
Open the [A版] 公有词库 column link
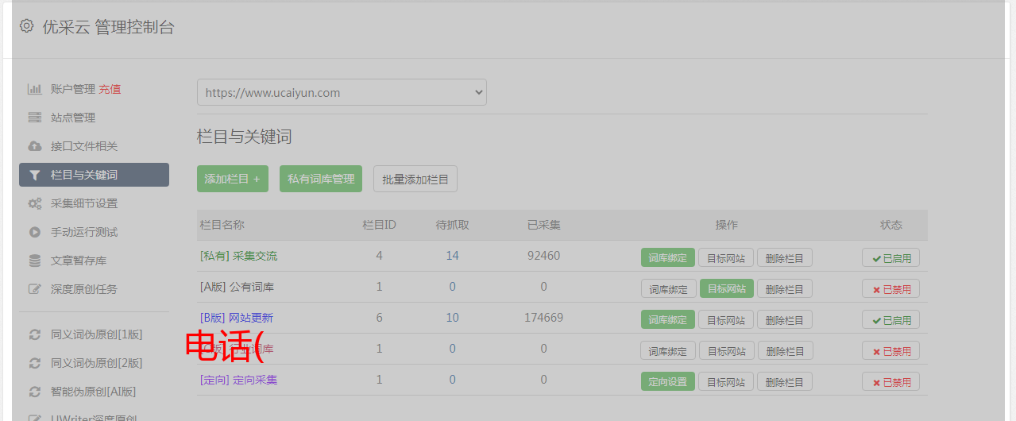tap(237, 287)
